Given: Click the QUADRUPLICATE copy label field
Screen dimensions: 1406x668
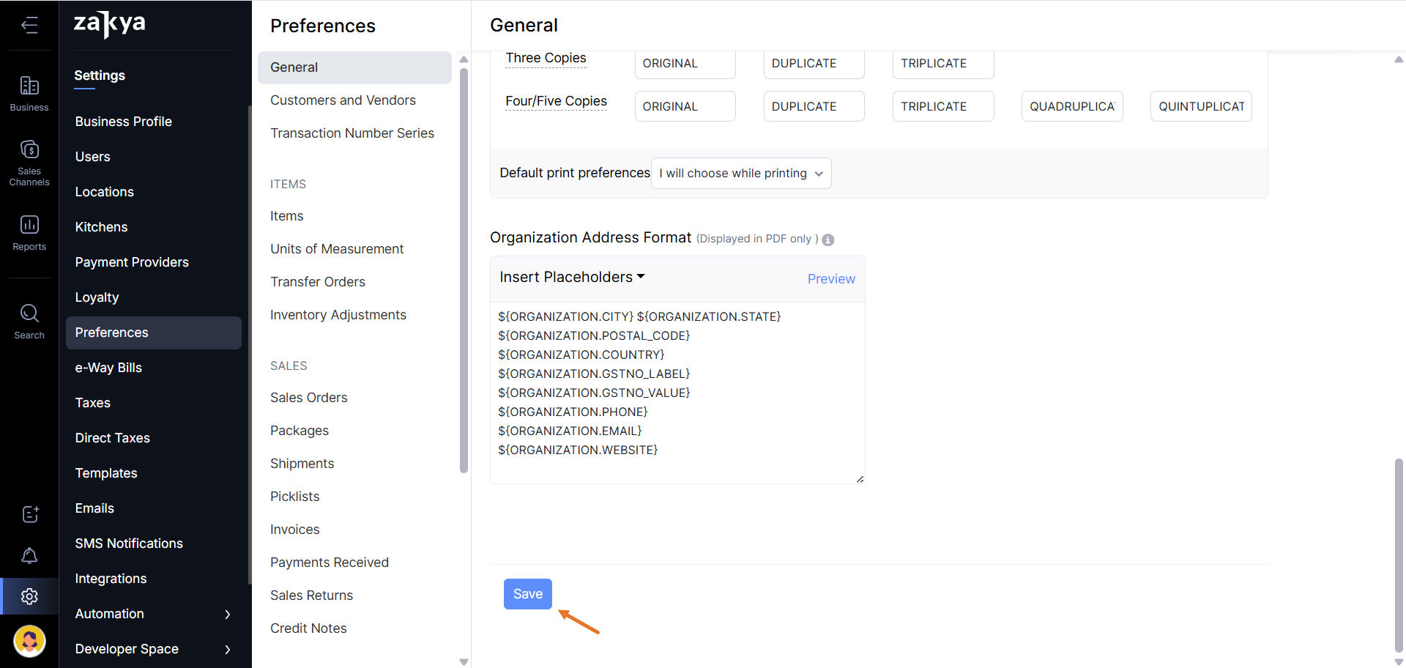Looking at the screenshot, I should (x=1071, y=107).
